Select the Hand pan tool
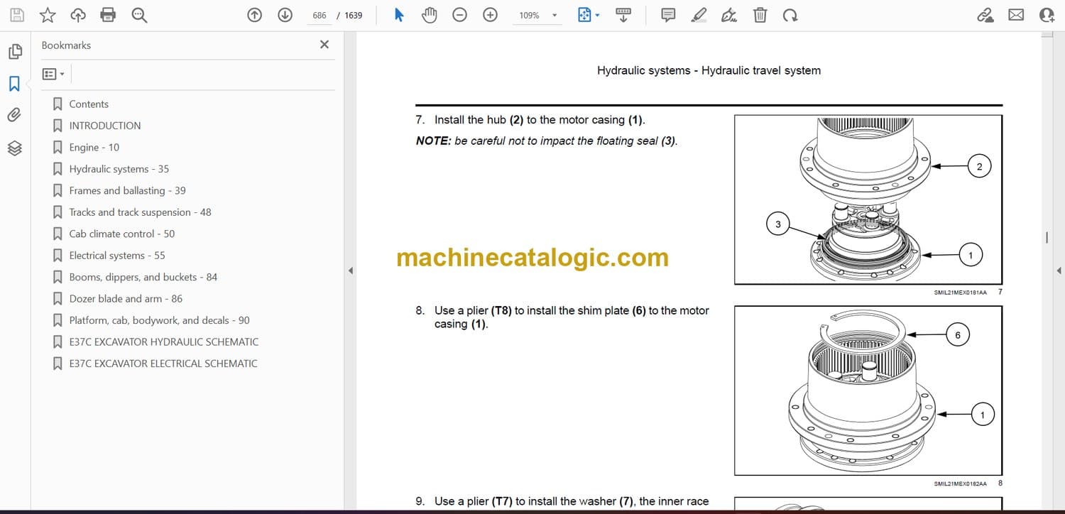 (429, 15)
